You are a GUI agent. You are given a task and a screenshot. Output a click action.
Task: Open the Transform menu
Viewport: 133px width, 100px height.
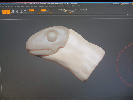coord(68,6)
